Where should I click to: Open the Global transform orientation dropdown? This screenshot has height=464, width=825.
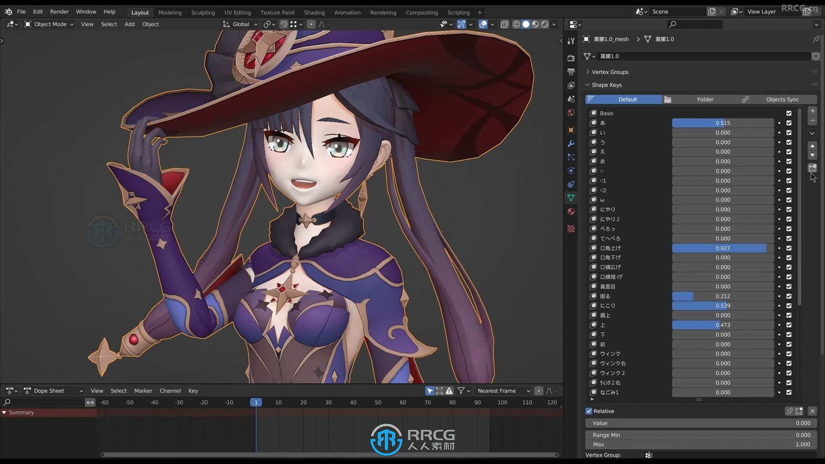point(240,24)
